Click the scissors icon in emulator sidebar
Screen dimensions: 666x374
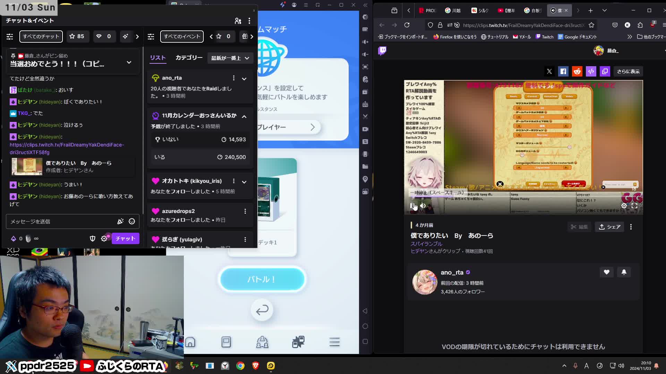365,117
